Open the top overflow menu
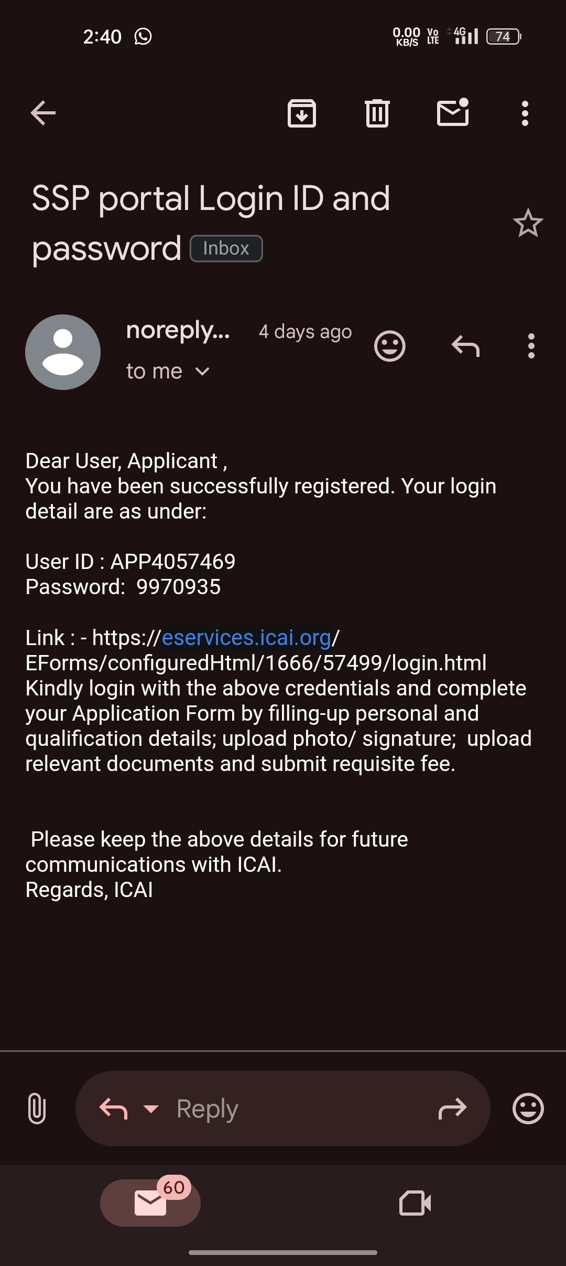The height and width of the screenshot is (1266, 566). (x=525, y=113)
